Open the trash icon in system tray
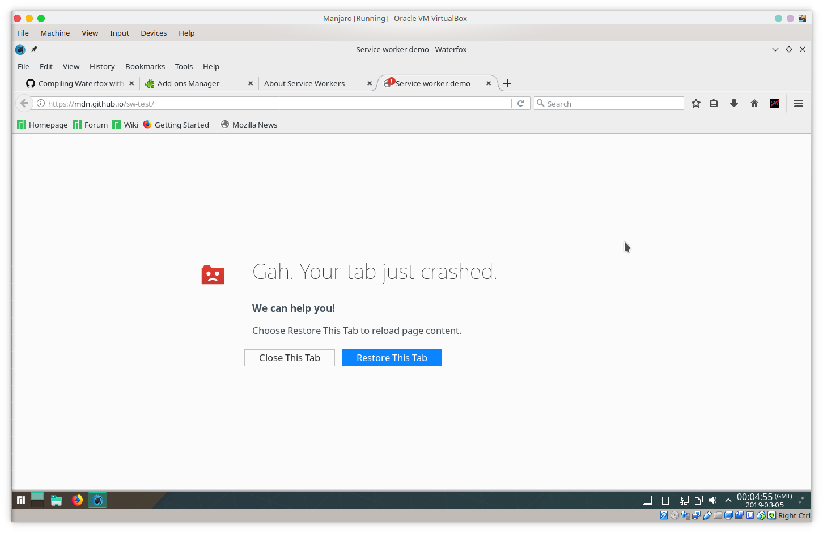Screen dimensions: 823x533 click(x=665, y=500)
